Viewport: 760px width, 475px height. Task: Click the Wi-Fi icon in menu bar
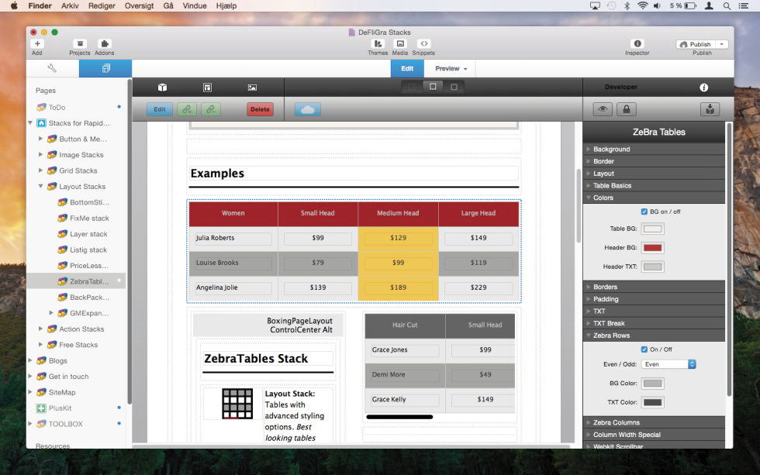(x=643, y=5)
